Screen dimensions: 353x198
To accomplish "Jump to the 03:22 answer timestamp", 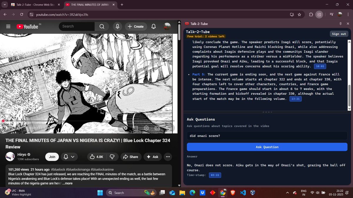I will pyautogui.click(x=215, y=175).
